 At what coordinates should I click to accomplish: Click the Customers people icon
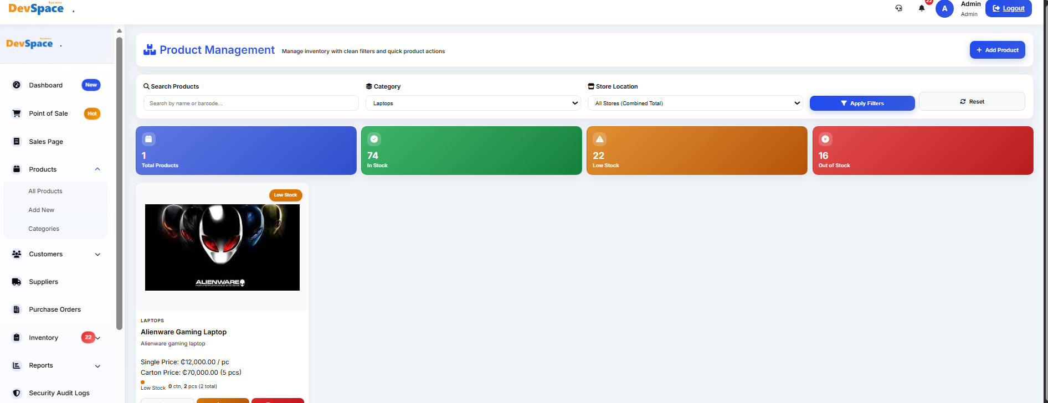[x=17, y=254]
